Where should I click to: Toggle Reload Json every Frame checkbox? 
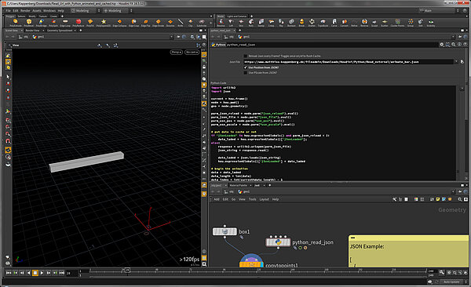click(246, 56)
